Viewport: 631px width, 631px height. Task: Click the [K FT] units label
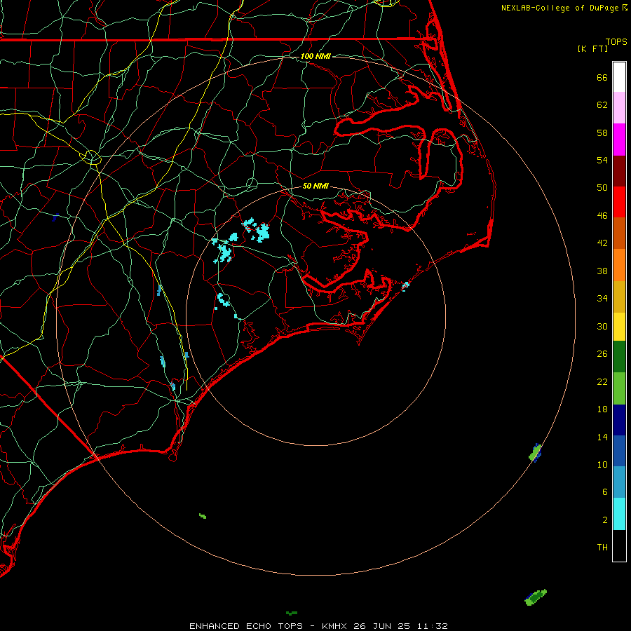[593, 49]
